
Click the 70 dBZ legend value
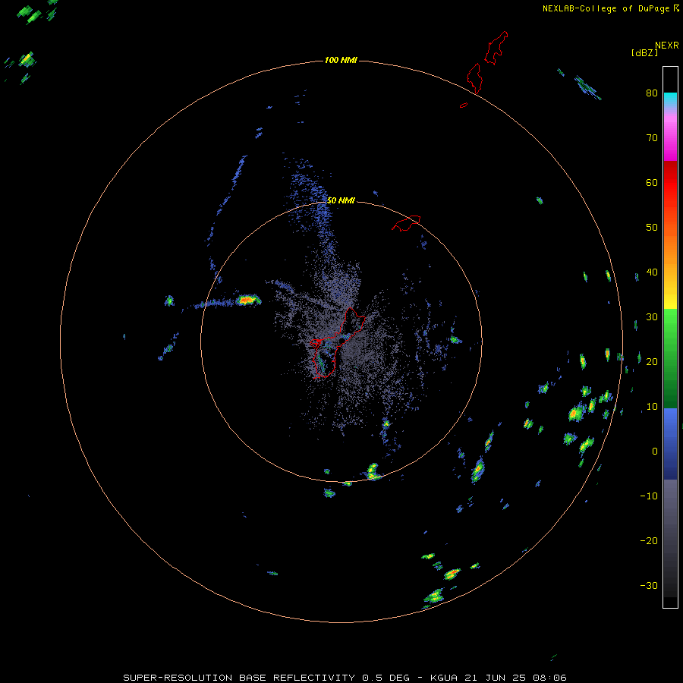(652, 138)
